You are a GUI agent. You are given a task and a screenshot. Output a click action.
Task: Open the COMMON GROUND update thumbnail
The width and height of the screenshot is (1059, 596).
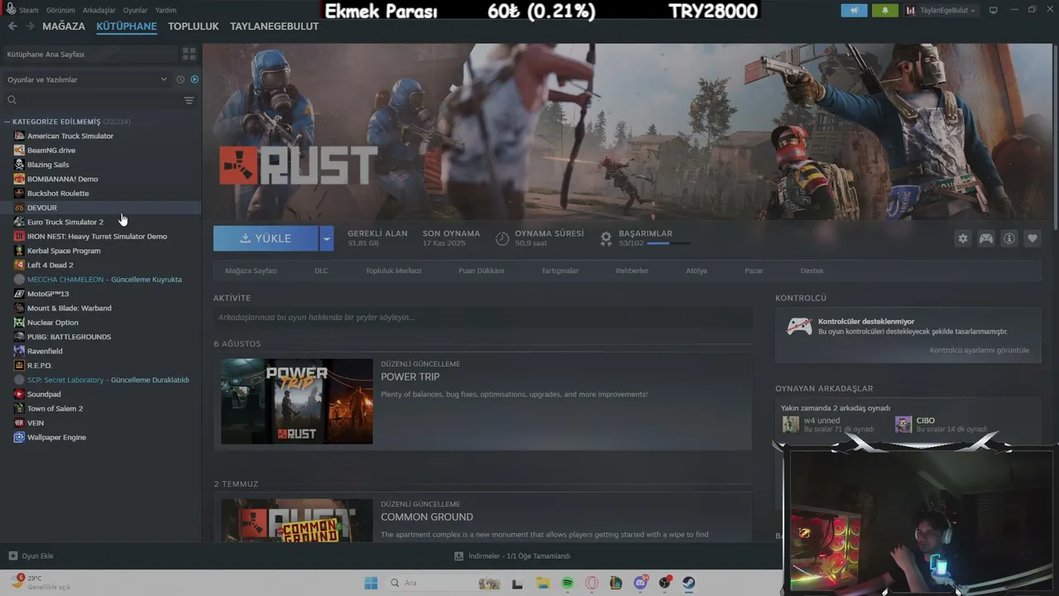tap(297, 521)
